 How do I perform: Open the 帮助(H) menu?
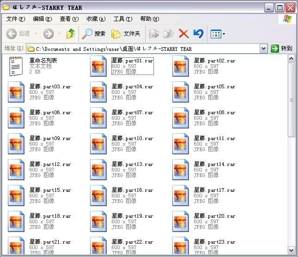click(x=150, y=19)
